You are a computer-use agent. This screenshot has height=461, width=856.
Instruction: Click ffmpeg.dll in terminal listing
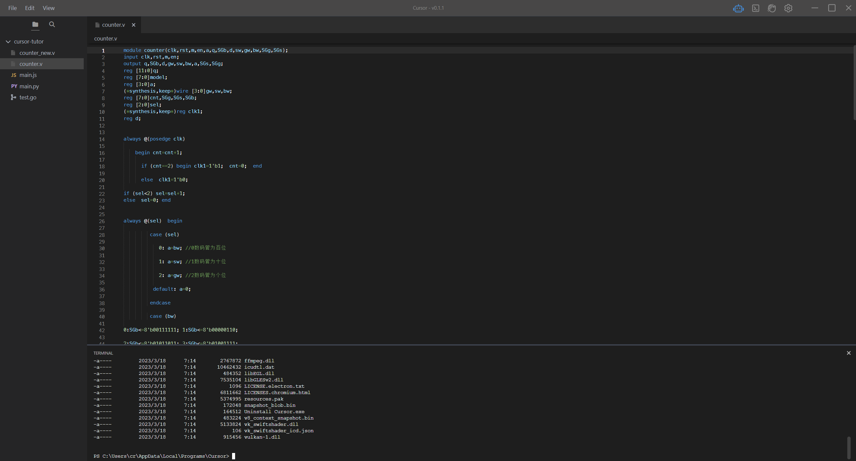259,361
